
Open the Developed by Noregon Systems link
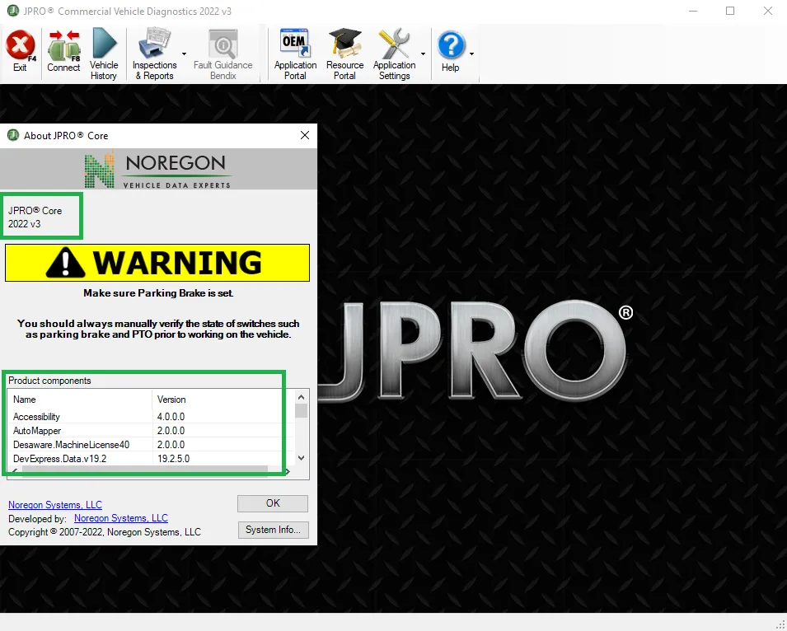121,518
